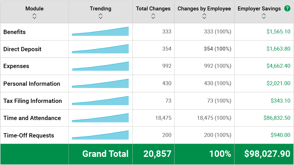The image size is (294, 165).
Task: Click the bold 354 (100%) employee changes
Action: [x=217, y=49]
